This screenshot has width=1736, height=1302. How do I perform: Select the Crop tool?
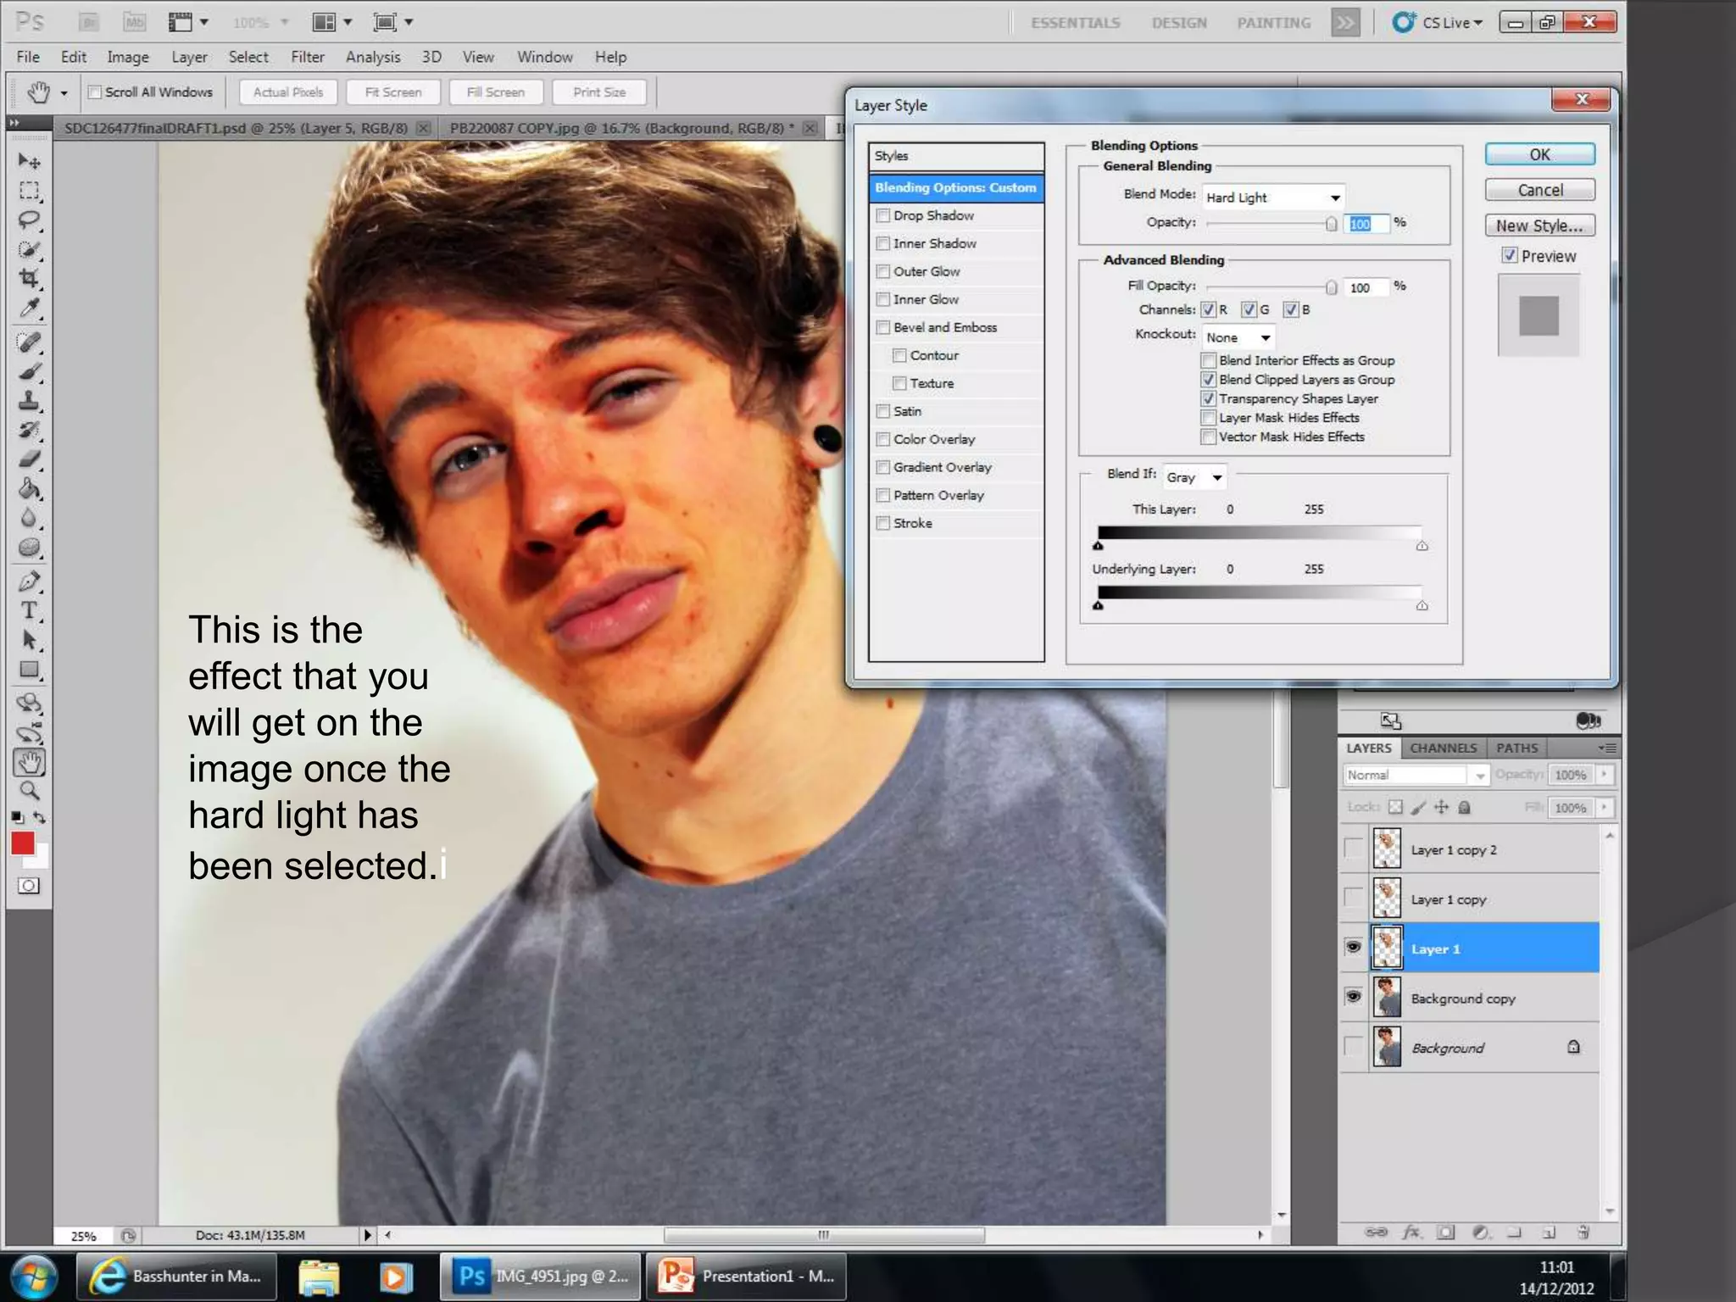click(x=30, y=279)
